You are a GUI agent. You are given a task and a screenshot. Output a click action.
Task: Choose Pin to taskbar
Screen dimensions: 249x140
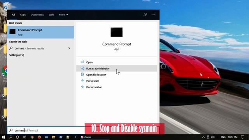117,87
